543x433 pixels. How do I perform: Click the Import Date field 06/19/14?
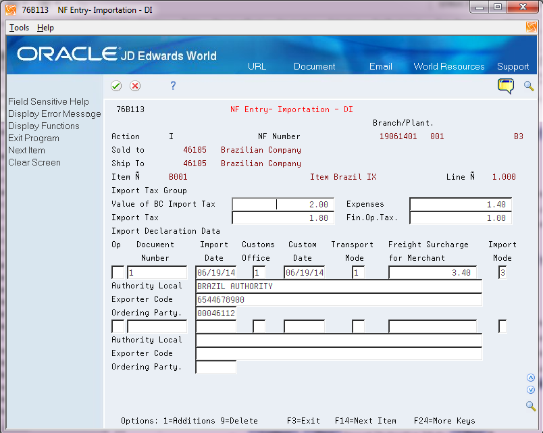[x=215, y=272]
